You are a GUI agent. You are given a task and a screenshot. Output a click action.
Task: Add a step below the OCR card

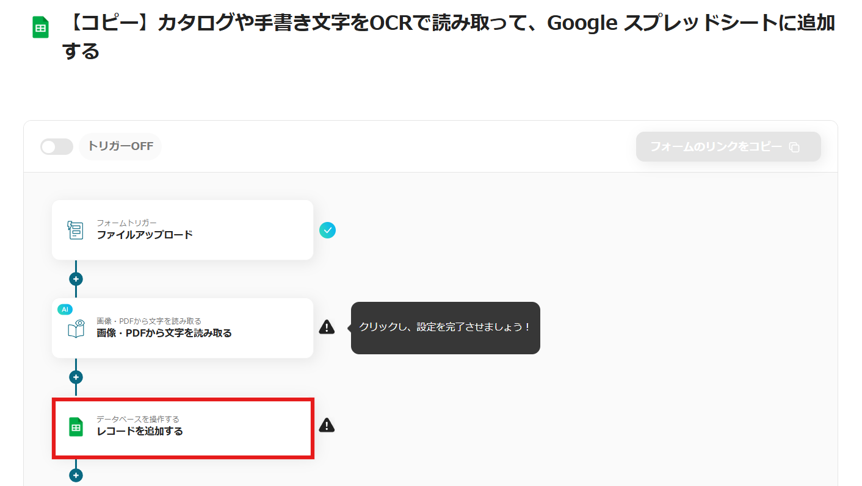(x=76, y=377)
